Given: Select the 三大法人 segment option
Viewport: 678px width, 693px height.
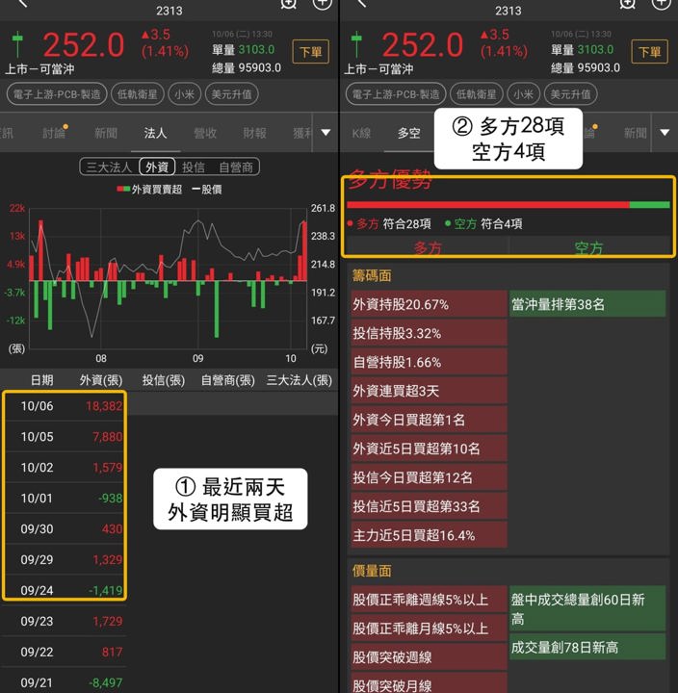Looking at the screenshot, I should pyautogui.click(x=109, y=167).
